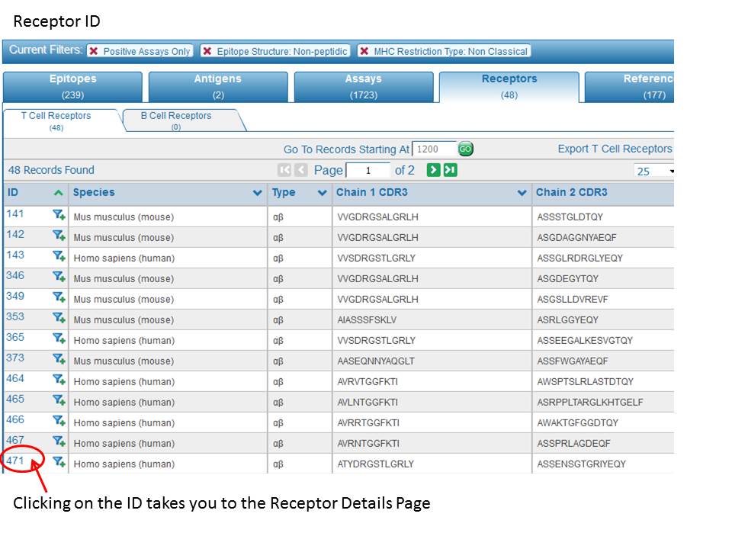Sort by the ID column arrow
This screenshot has height=549, width=732.
click(59, 193)
